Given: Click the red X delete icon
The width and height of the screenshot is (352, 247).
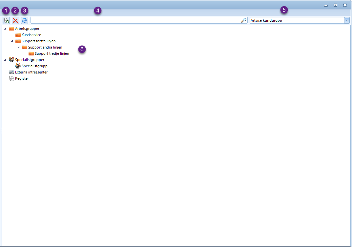Looking at the screenshot, I should coord(15,20).
